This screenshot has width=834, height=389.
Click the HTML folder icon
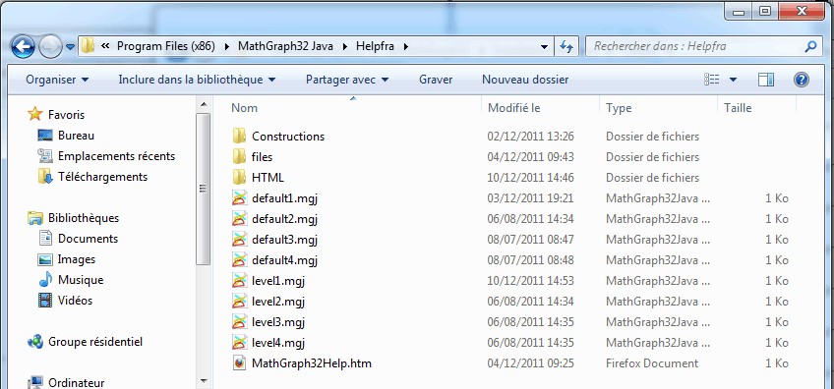click(x=239, y=178)
